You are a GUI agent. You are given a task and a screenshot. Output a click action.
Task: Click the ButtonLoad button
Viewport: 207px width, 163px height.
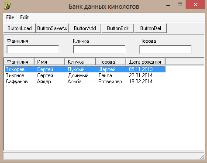pos(20,28)
